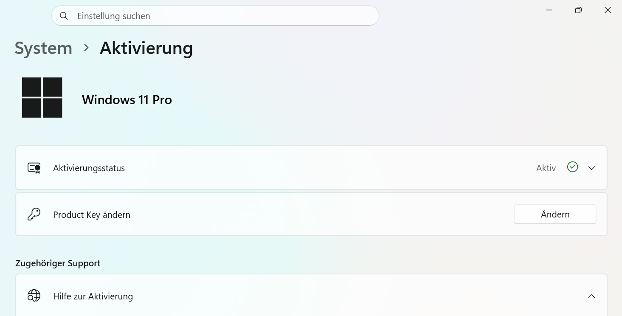
Task: Click the product key icon
Action: click(34, 214)
